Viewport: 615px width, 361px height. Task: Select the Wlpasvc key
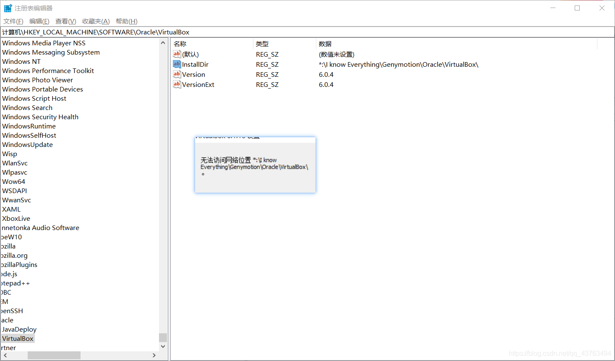coord(15,172)
